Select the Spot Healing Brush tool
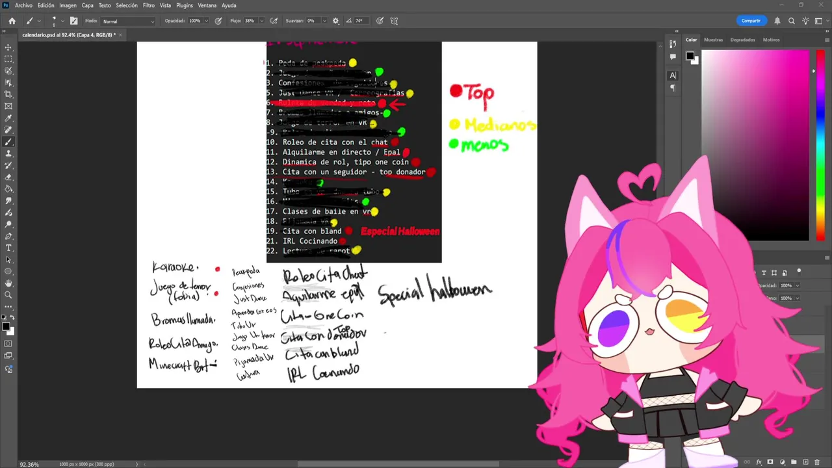 click(x=8, y=130)
